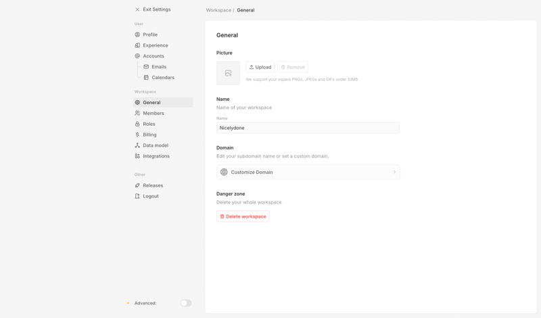Click the workspace Name input field
The image size is (541, 318).
[x=308, y=128]
